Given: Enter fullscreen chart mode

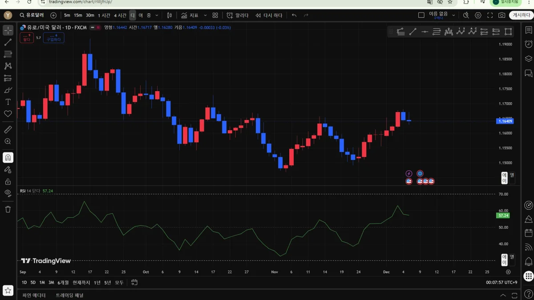Looking at the screenshot, I should click(490, 15).
